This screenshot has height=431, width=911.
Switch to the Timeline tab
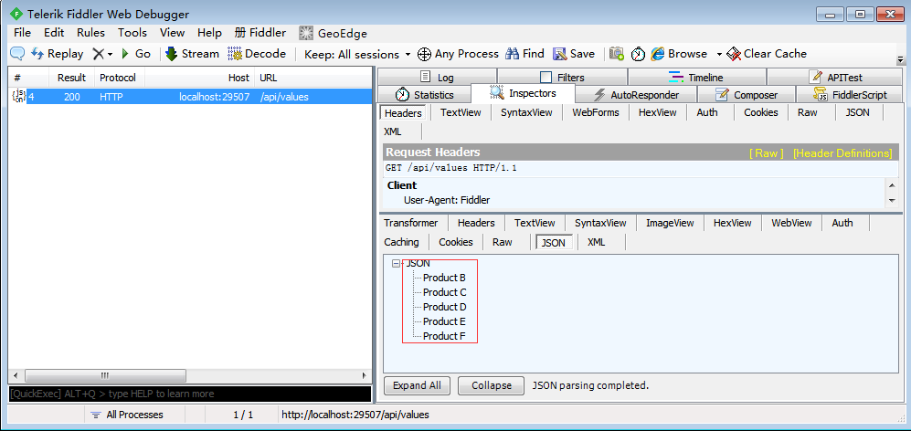pyautogui.click(x=696, y=77)
